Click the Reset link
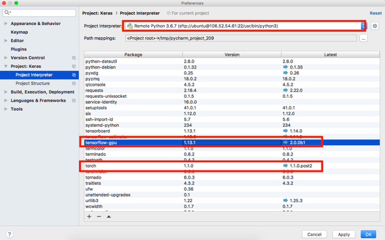This screenshot has height=240, width=385. coord(375,13)
